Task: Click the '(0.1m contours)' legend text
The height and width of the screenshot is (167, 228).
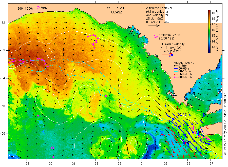Action: pos(157,12)
